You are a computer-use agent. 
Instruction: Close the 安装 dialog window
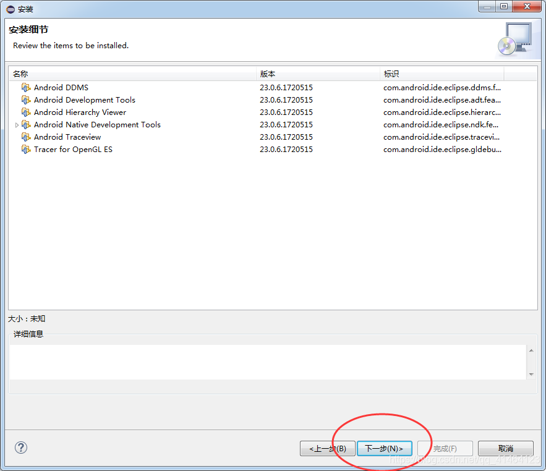point(527,7)
